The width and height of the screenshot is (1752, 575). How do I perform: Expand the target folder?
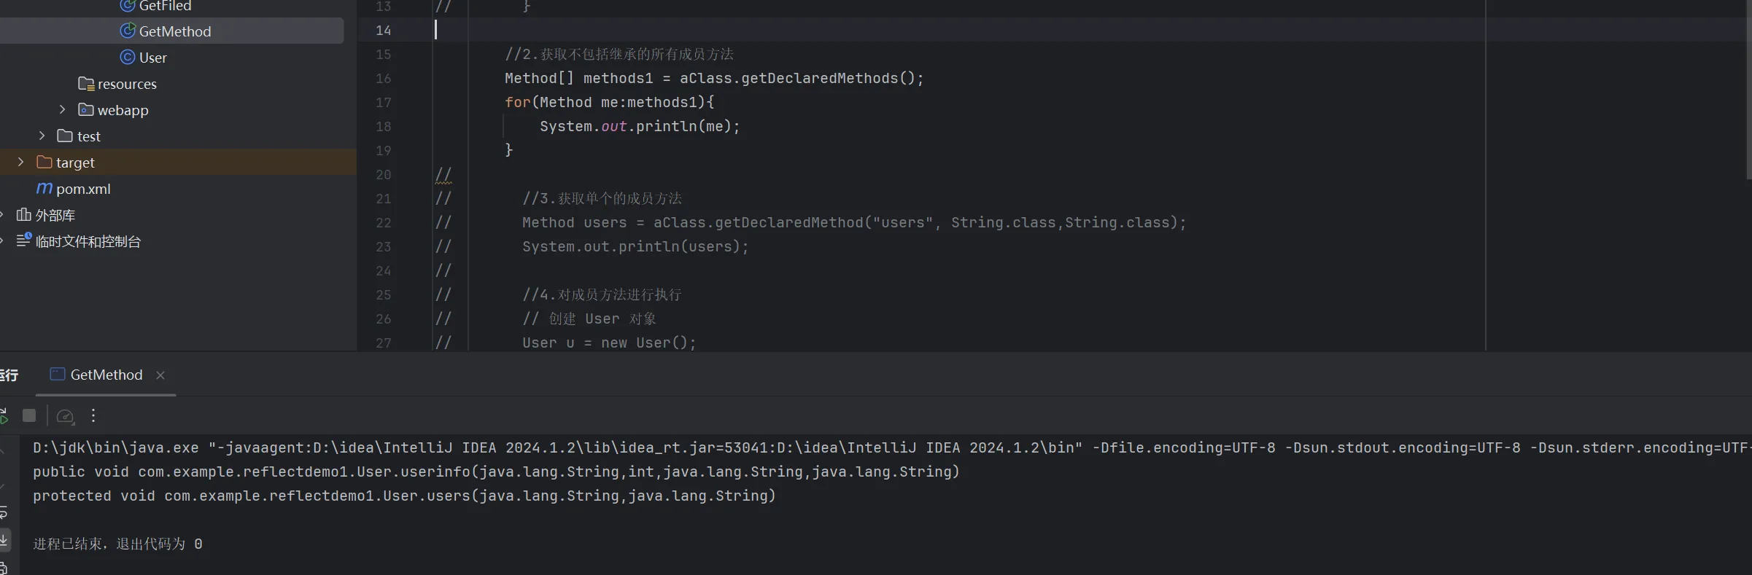coord(21,163)
